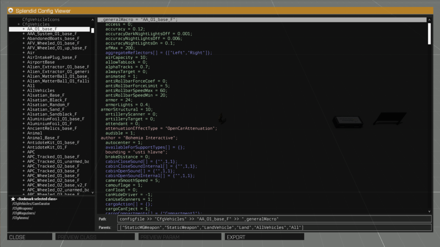Click the bookmark star icon
This screenshot has width=440, height=247.
pyautogui.click(x=13, y=199)
